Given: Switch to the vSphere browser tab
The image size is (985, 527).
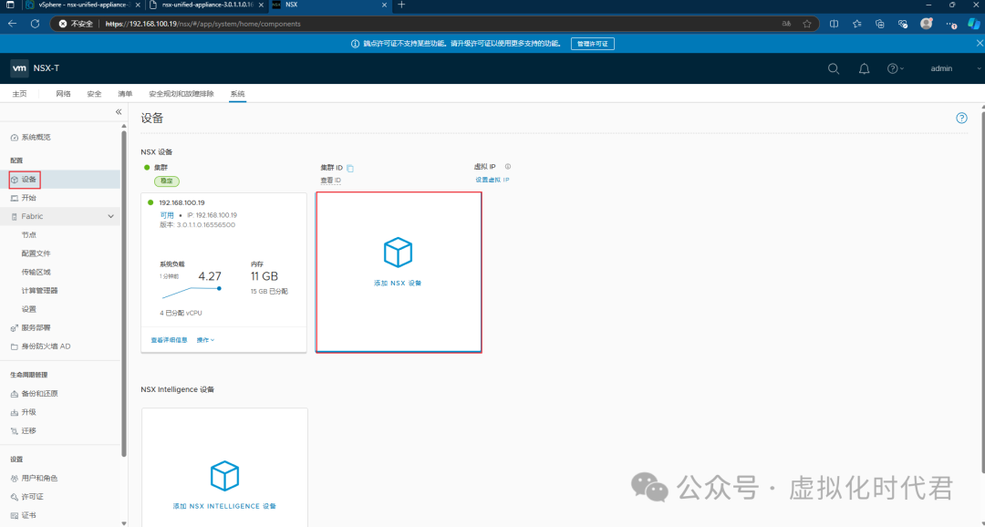Looking at the screenshot, I should [x=83, y=5].
